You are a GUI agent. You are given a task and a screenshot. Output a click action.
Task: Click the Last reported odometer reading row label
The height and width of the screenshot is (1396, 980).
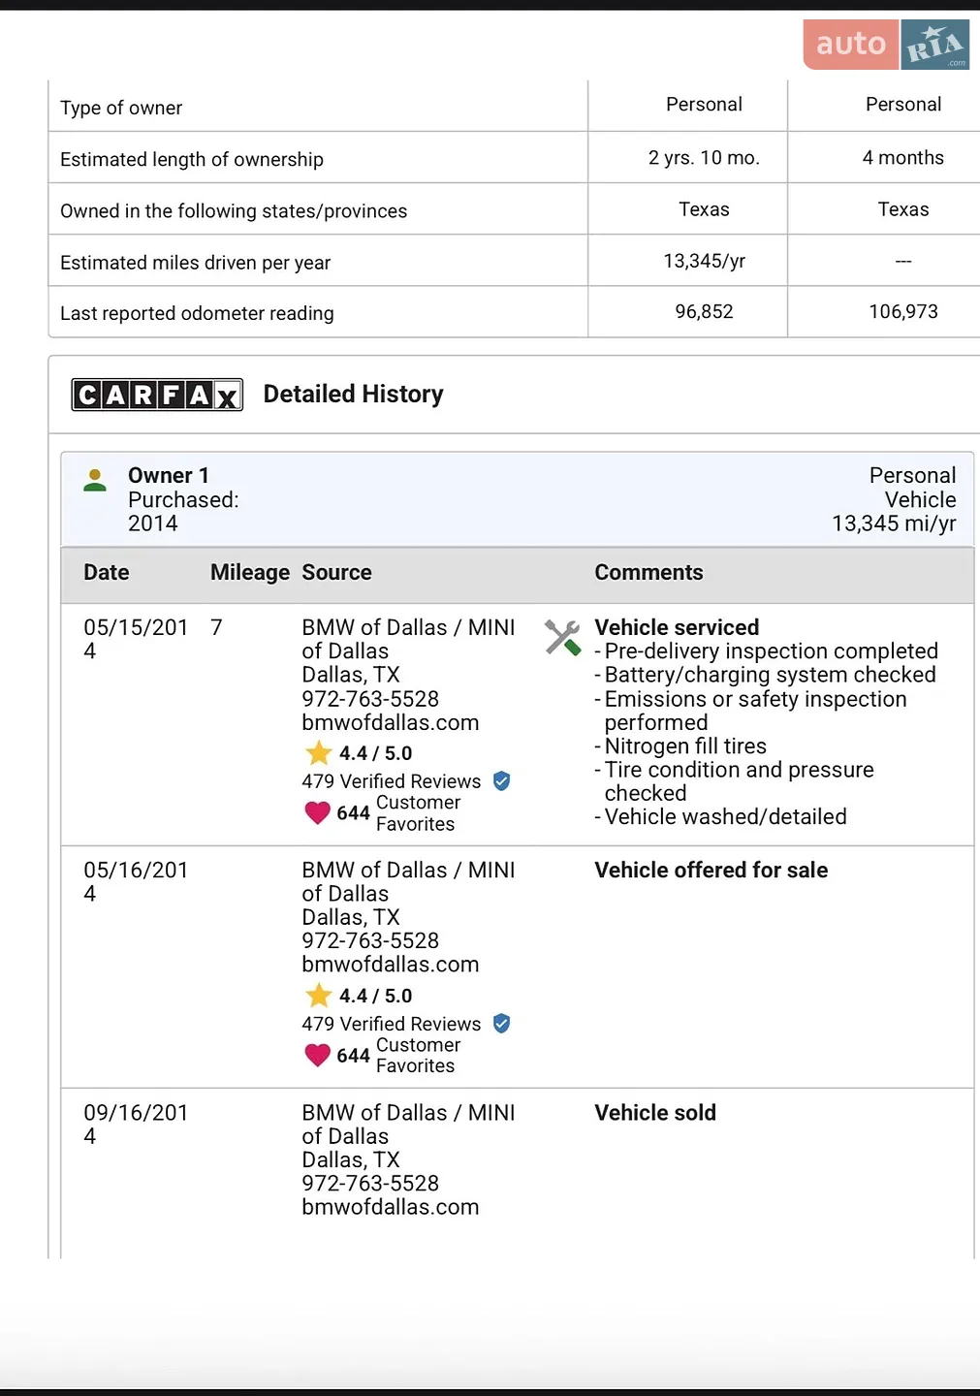197,313
